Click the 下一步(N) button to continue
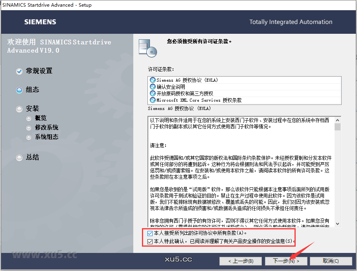This screenshot has height=271, width=357. [x=286, y=261]
